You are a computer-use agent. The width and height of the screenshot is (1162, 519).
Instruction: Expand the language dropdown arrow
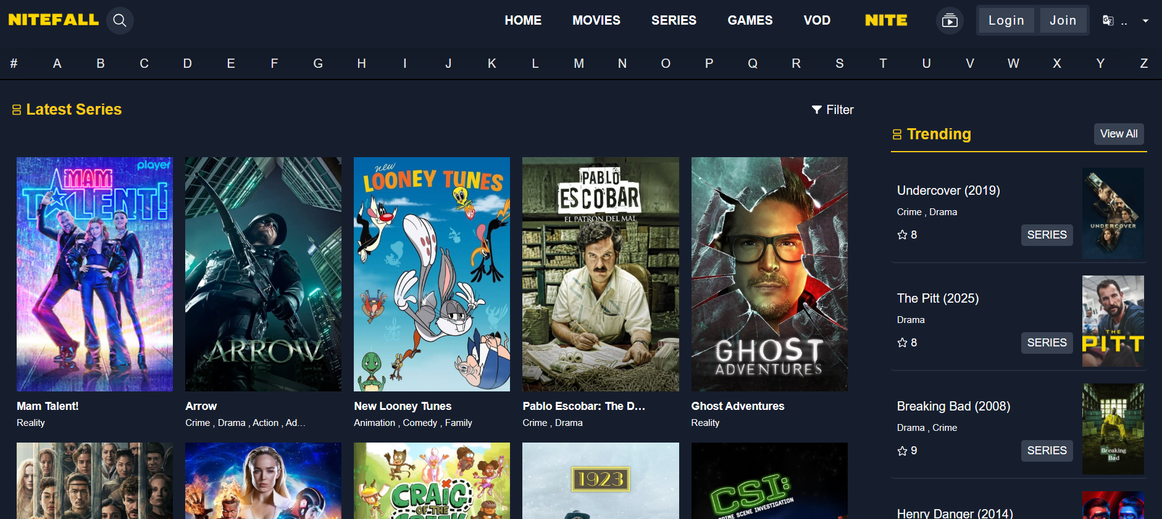pos(1145,20)
